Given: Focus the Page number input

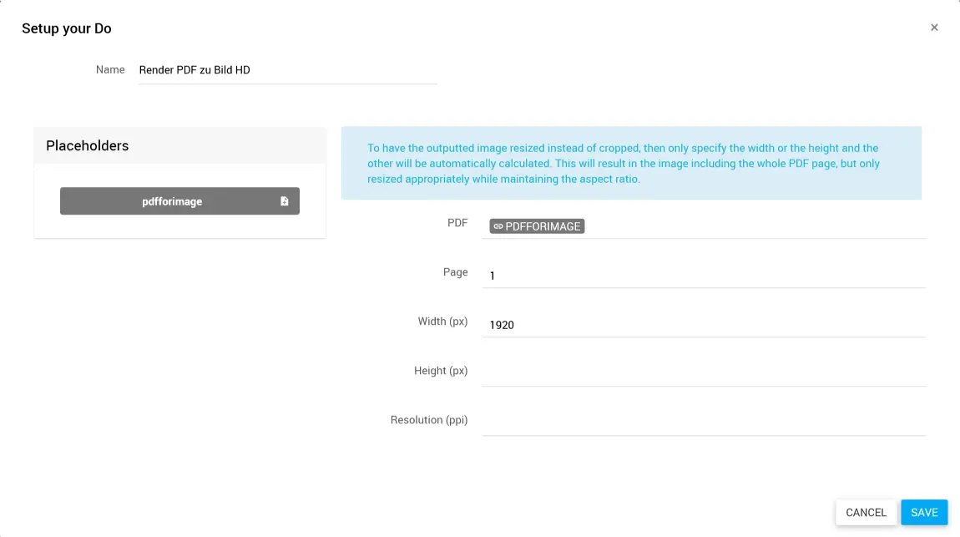Looking at the screenshot, I should [x=704, y=275].
